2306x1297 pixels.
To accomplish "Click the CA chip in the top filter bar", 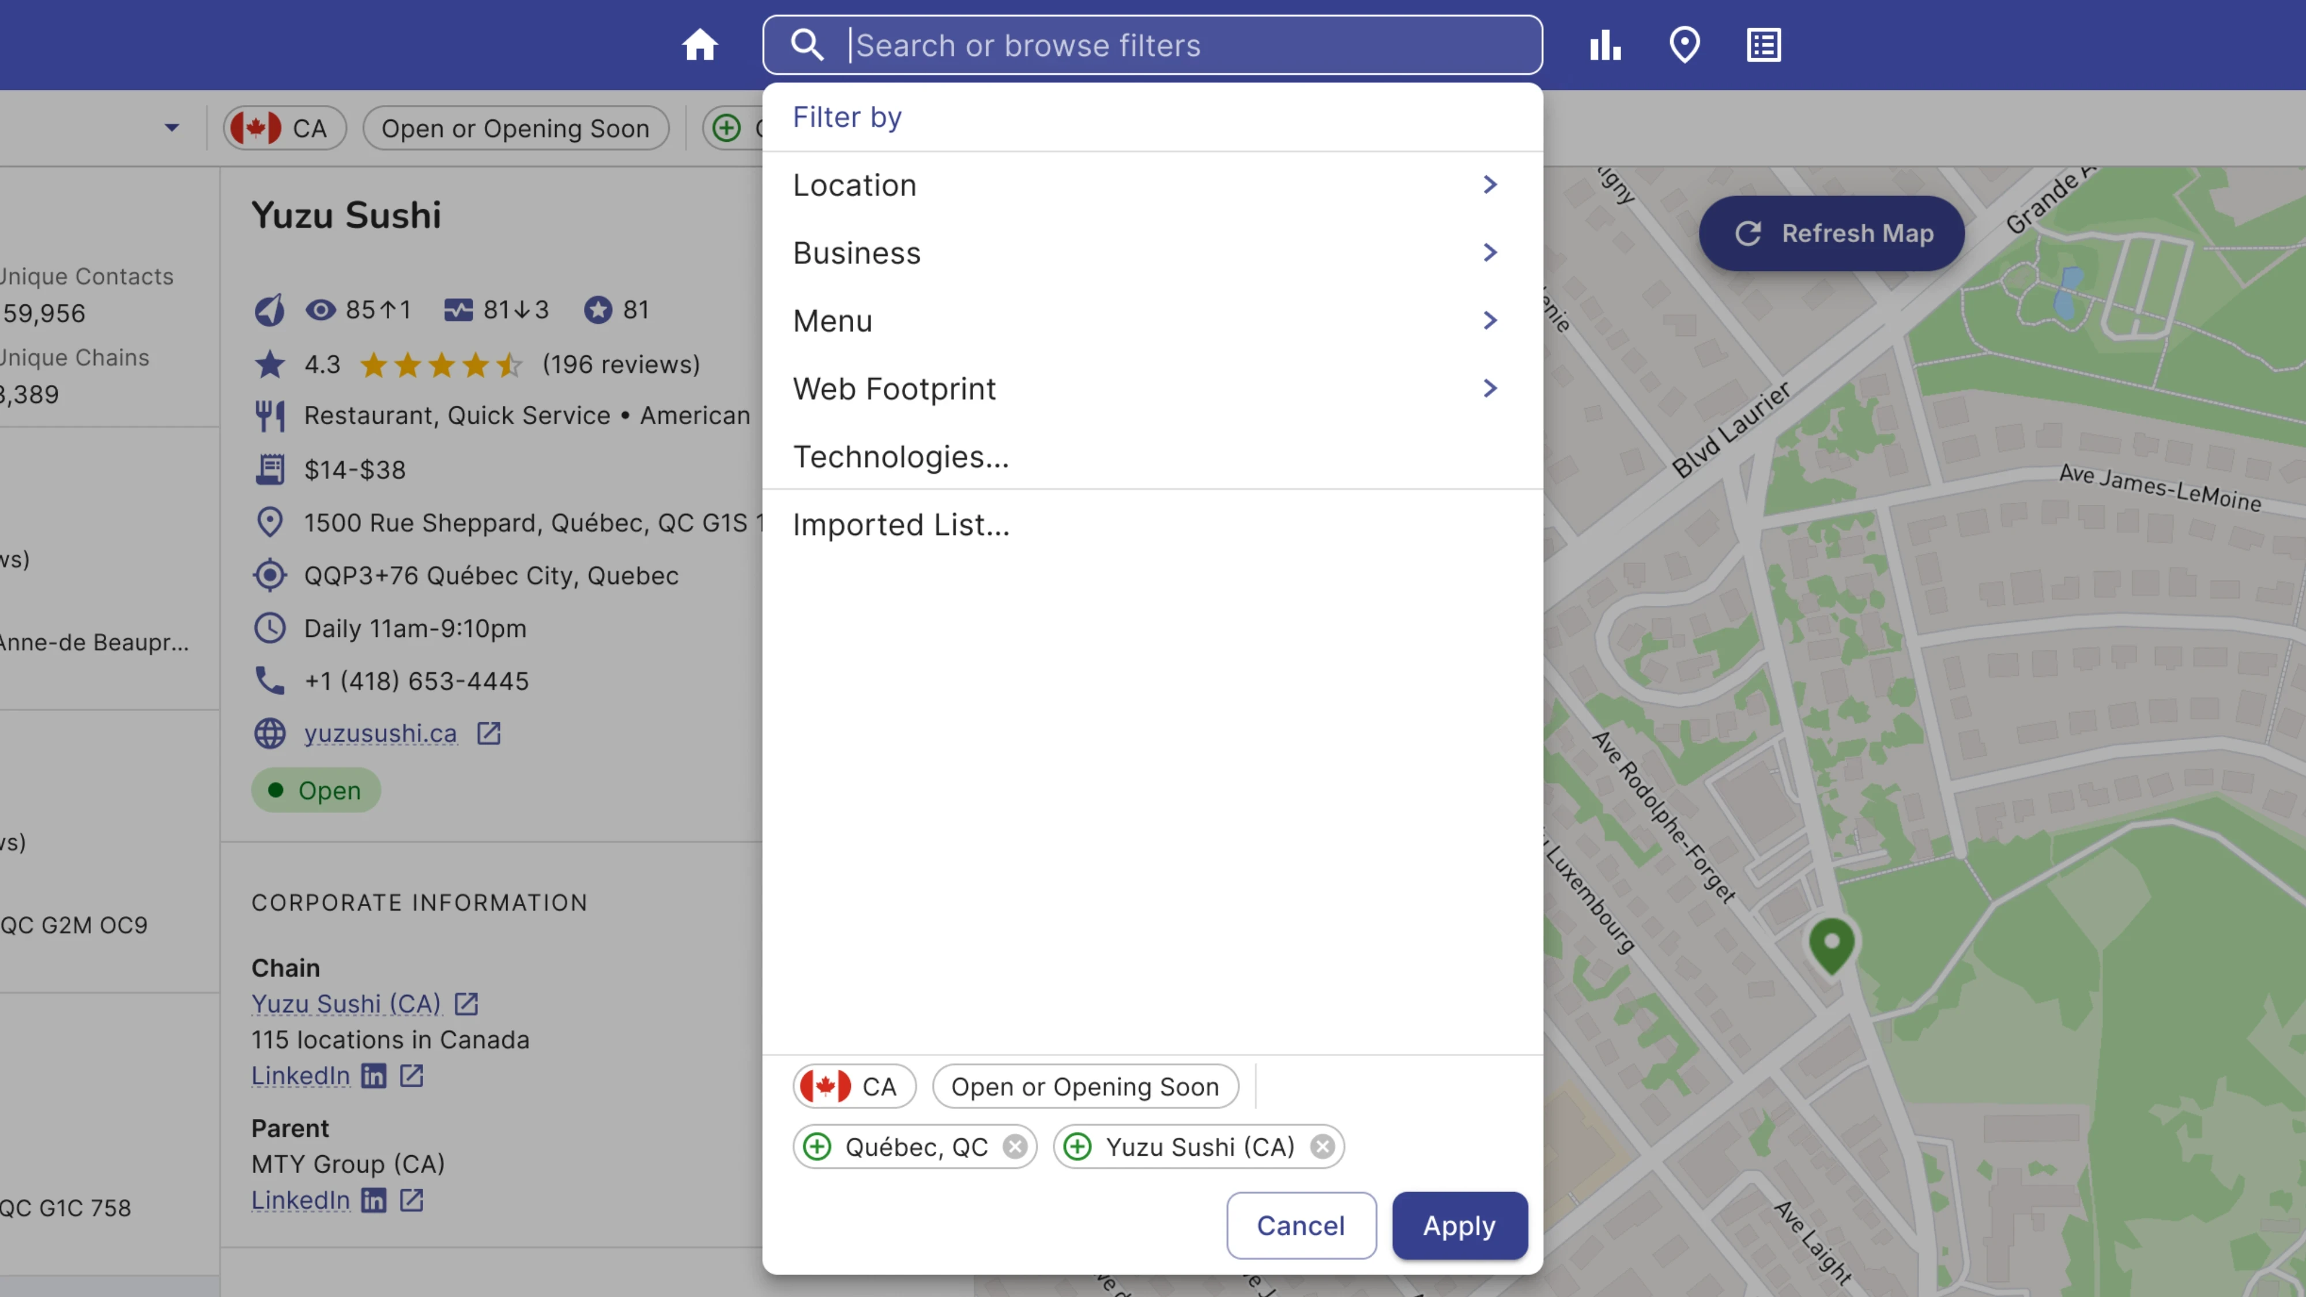I will coord(285,128).
